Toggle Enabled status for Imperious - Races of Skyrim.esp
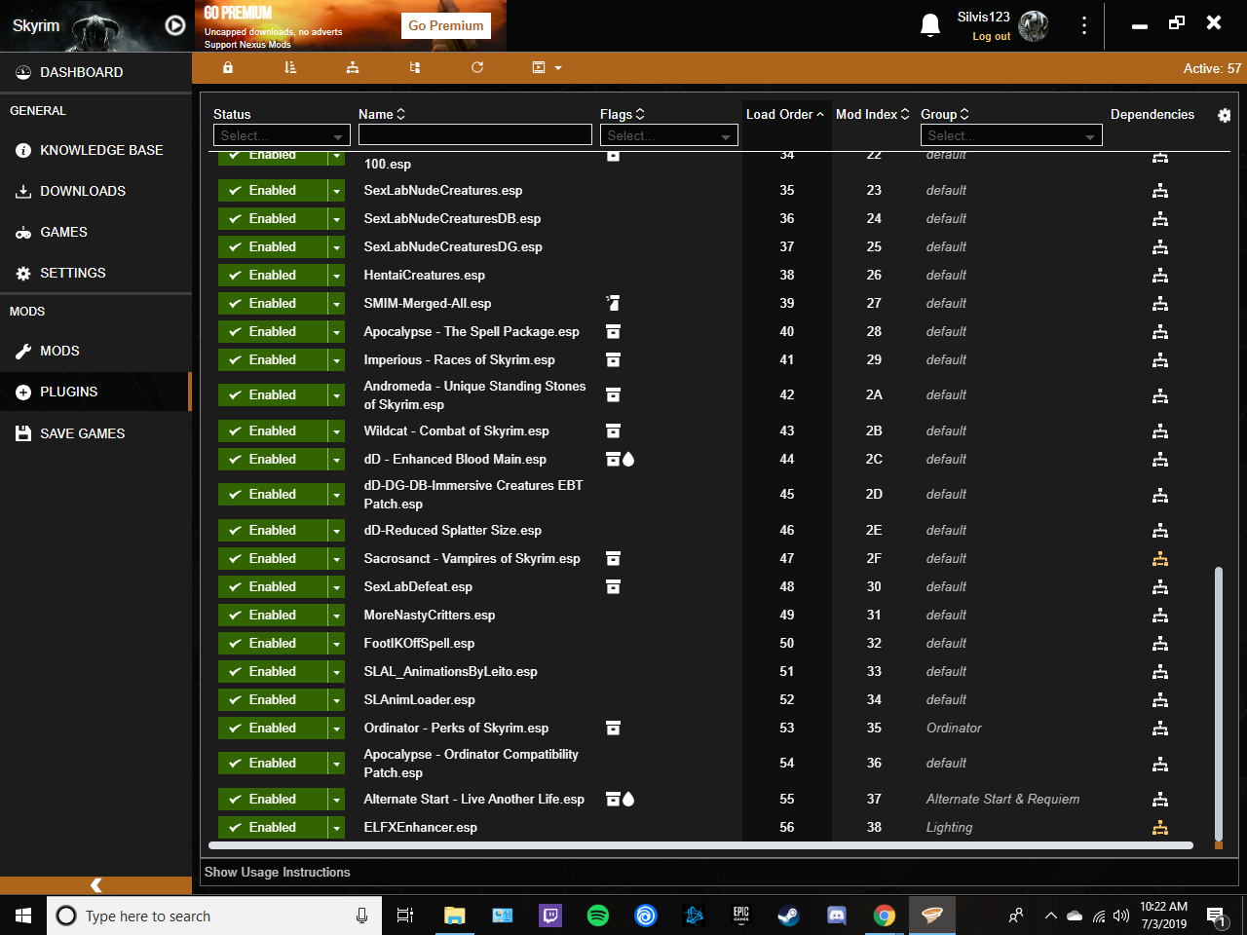Screen dimensions: 1247x935 click(273, 359)
